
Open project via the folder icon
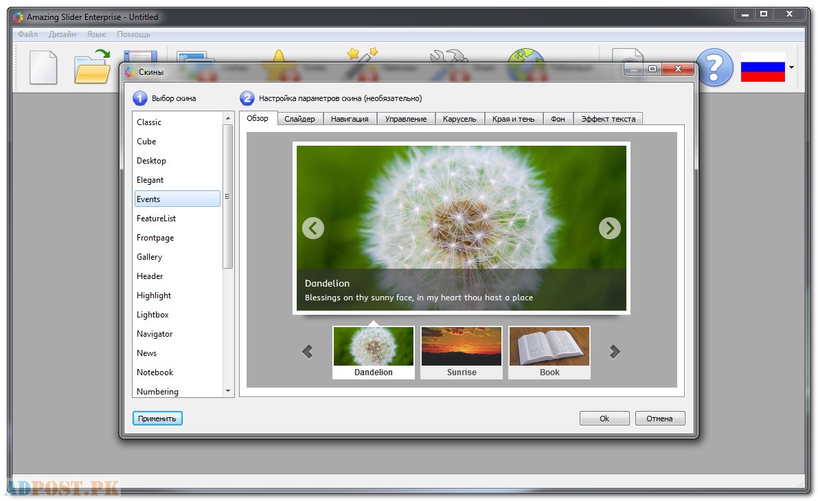[92, 66]
